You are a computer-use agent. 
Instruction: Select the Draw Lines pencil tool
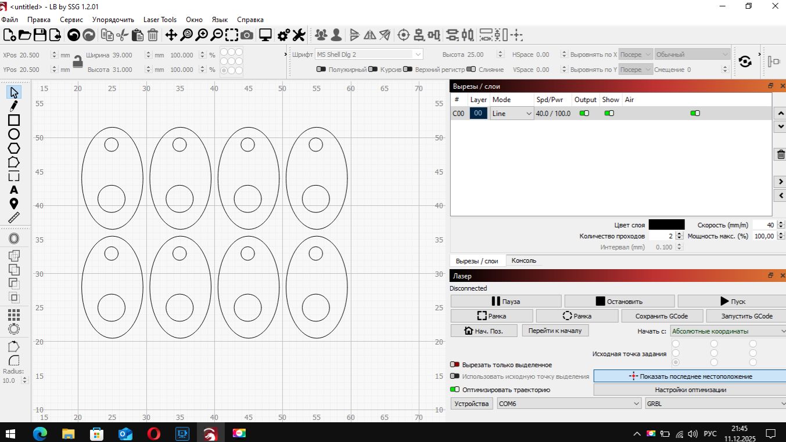(14, 106)
